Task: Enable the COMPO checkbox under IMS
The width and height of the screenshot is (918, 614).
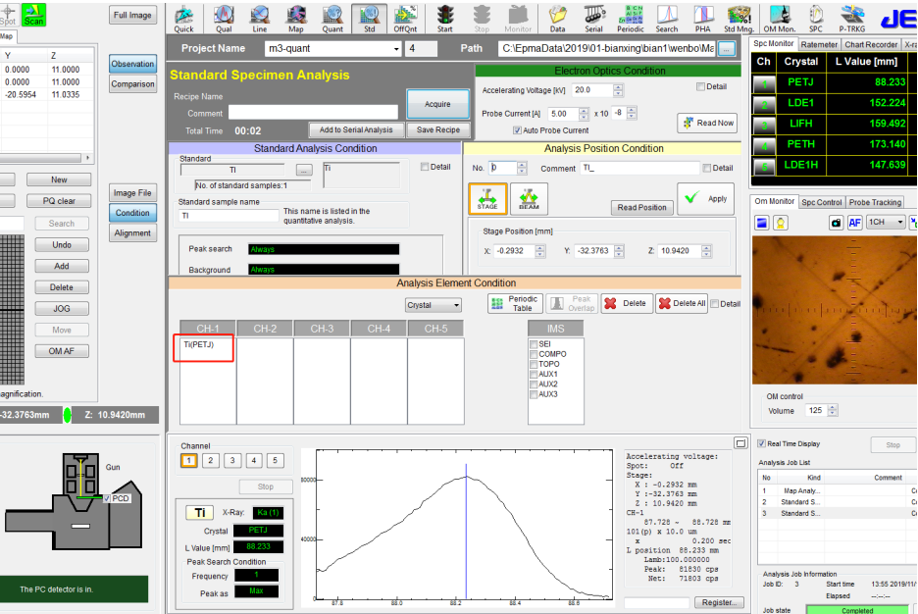Action: (x=534, y=354)
